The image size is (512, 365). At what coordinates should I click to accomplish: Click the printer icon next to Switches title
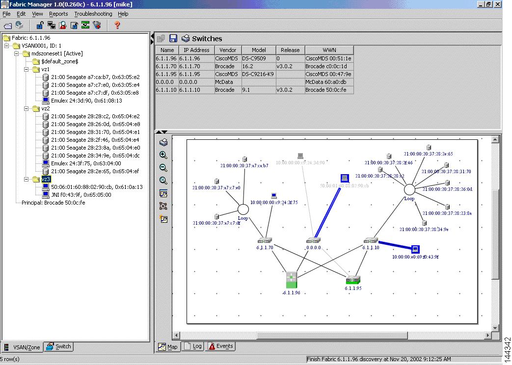pyautogui.click(x=186, y=39)
